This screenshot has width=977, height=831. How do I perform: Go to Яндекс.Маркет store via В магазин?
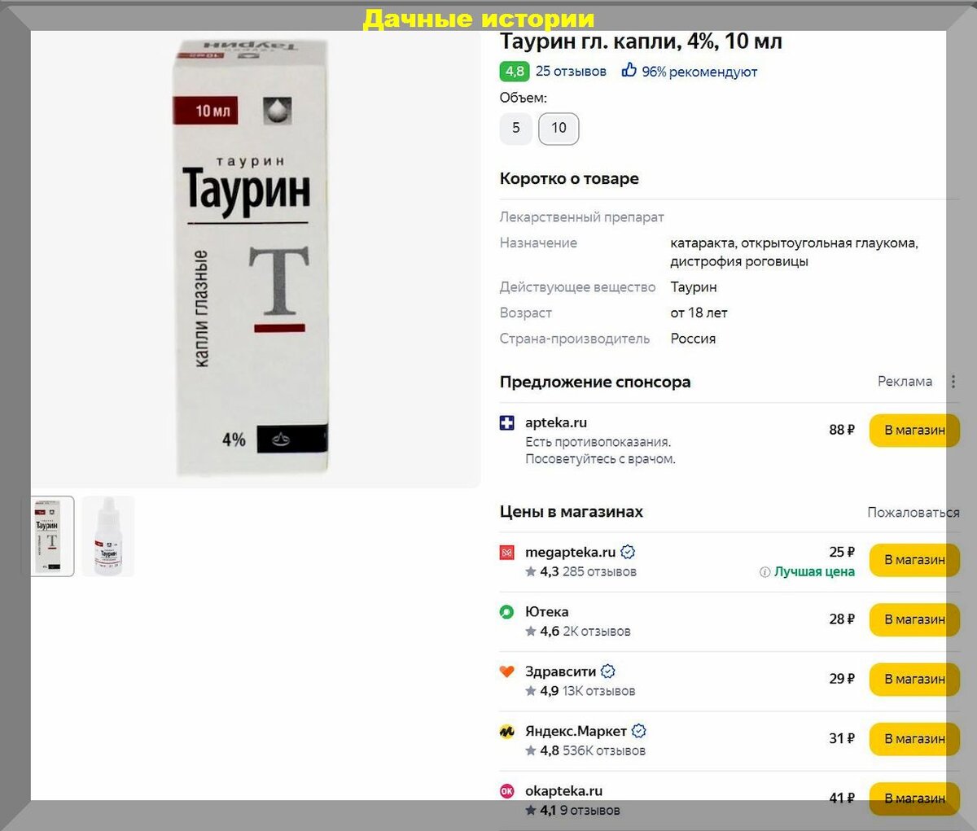[x=914, y=739]
